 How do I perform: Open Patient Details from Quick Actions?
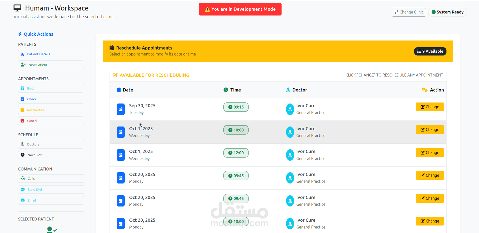point(51,54)
